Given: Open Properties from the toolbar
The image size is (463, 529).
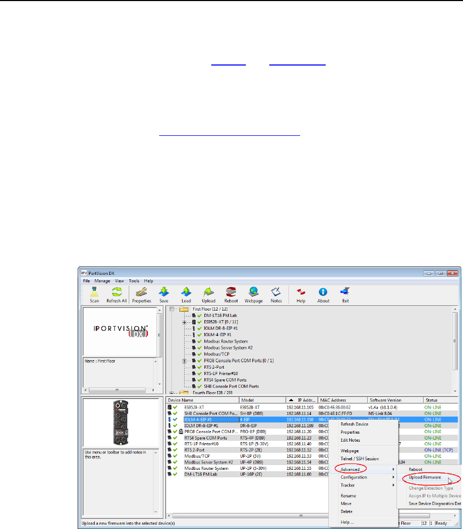Looking at the screenshot, I should [x=142, y=295].
